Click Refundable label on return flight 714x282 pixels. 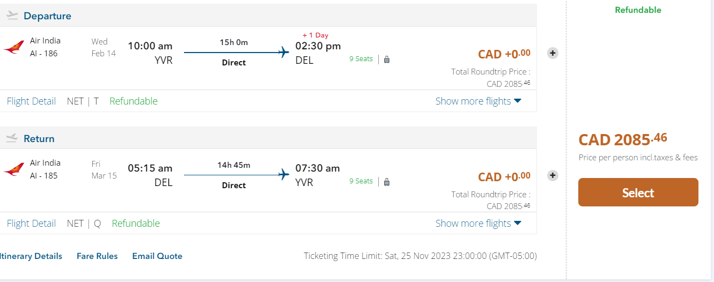tap(136, 223)
